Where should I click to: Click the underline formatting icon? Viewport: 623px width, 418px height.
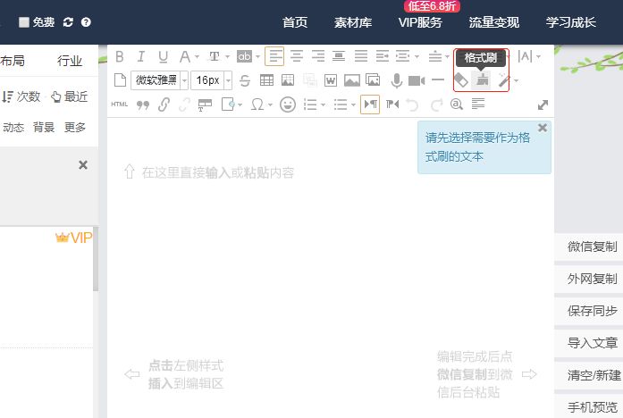162,56
